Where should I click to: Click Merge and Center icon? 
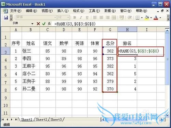114,17
